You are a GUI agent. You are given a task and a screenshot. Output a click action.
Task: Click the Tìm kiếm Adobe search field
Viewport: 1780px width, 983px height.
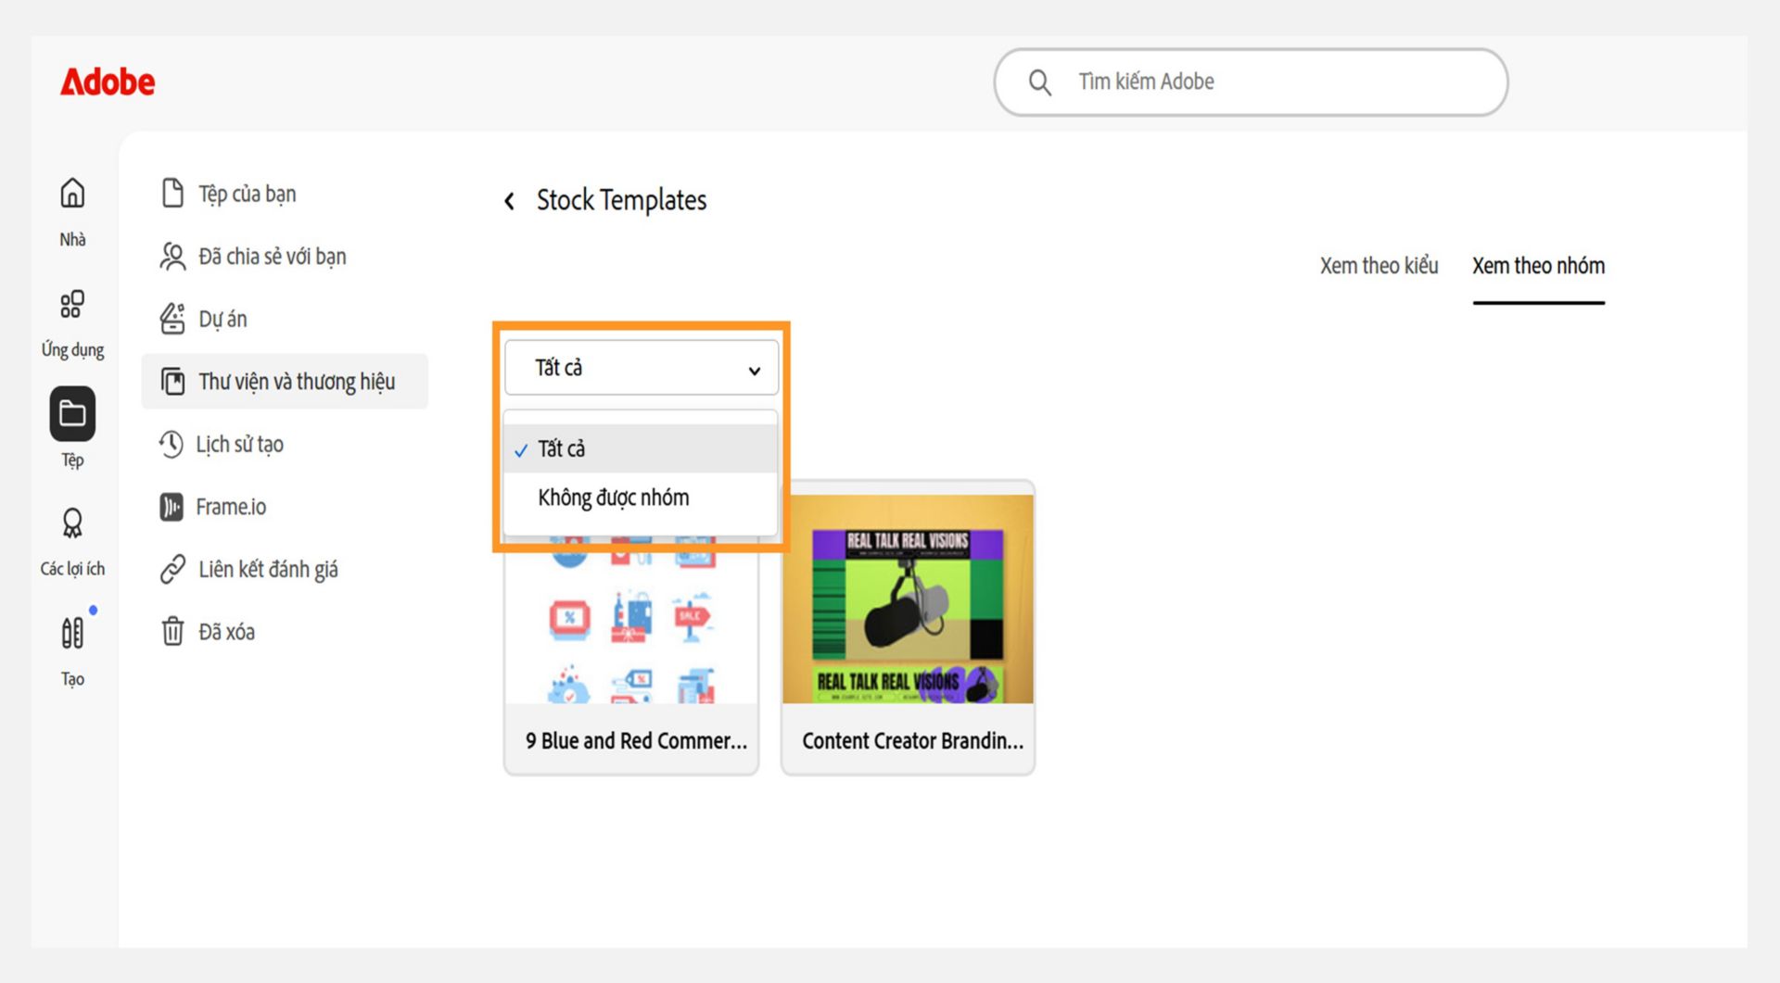coord(1251,82)
